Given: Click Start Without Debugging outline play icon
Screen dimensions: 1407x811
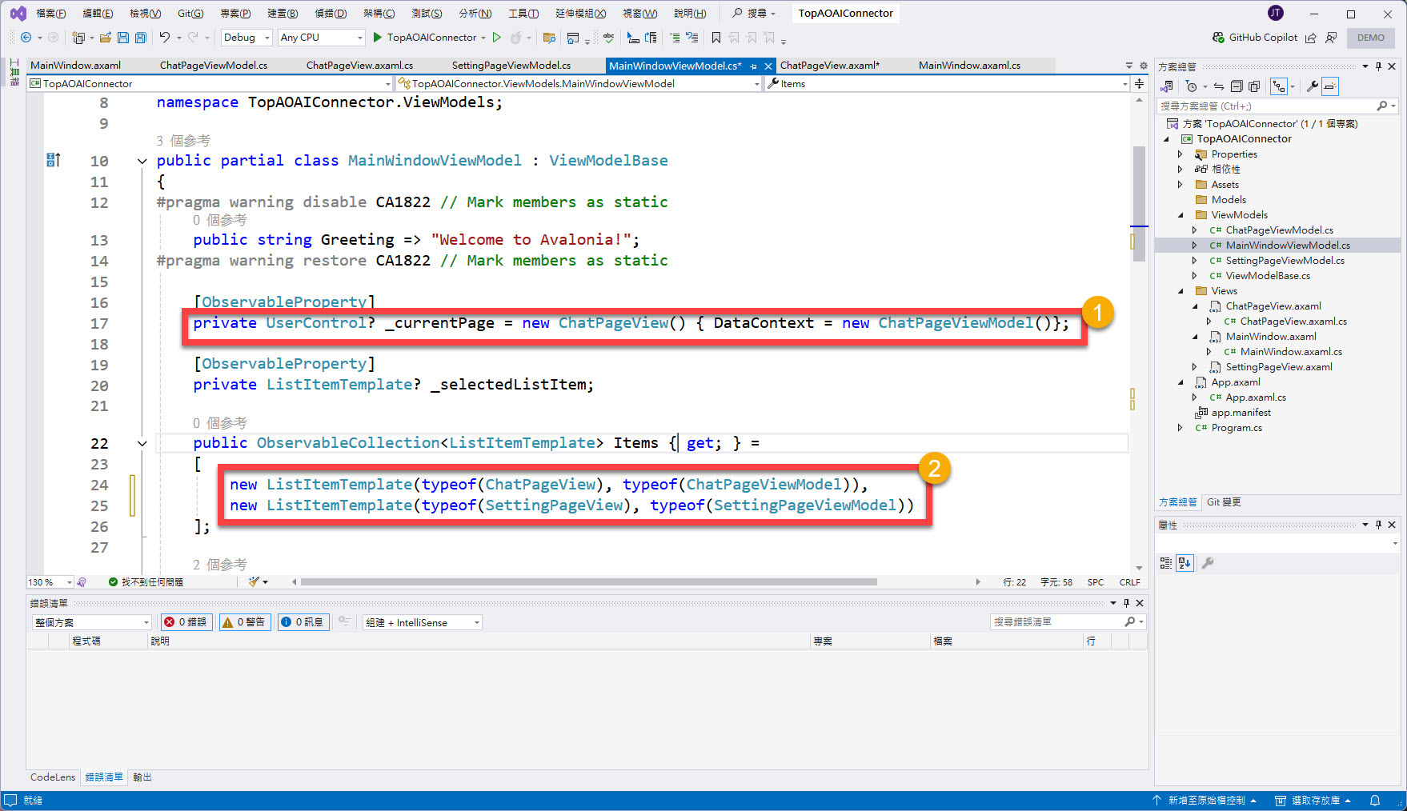Looking at the screenshot, I should [x=497, y=38].
